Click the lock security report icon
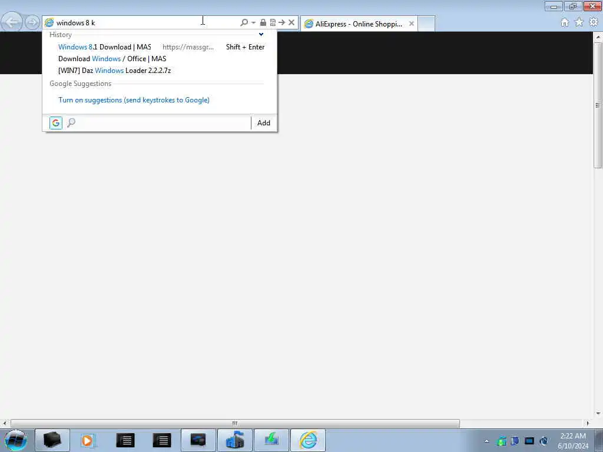The image size is (603, 452). click(x=263, y=23)
